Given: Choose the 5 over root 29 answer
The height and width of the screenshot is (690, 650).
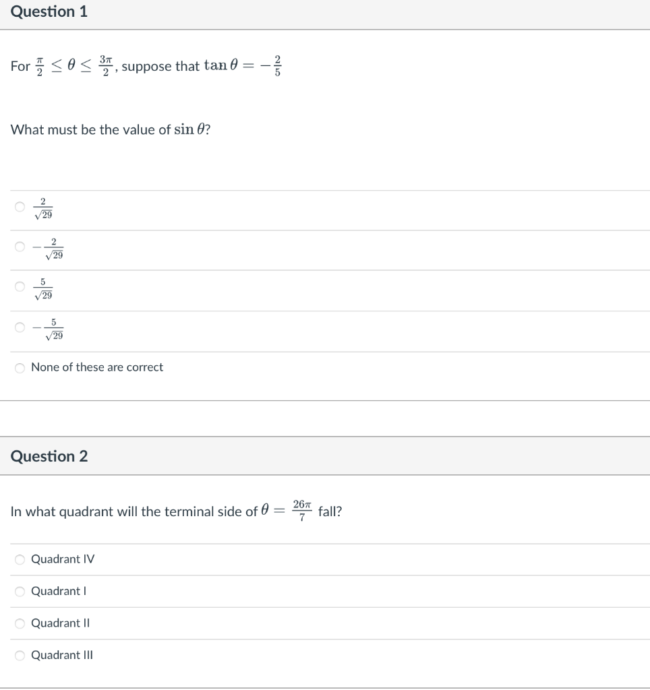Looking at the screenshot, I should (x=20, y=286).
